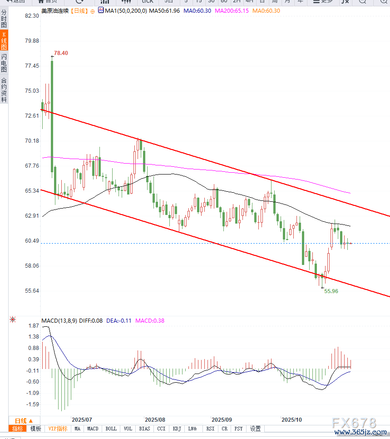Switch to the 闪电图 side tab
Image resolution: width=390 pixels, height=439 pixels.
(4, 63)
